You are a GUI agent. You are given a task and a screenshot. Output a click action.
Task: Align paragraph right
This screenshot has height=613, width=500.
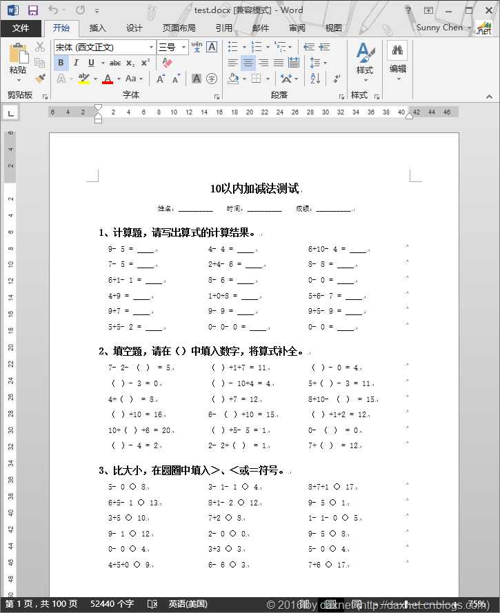[263, 63]
